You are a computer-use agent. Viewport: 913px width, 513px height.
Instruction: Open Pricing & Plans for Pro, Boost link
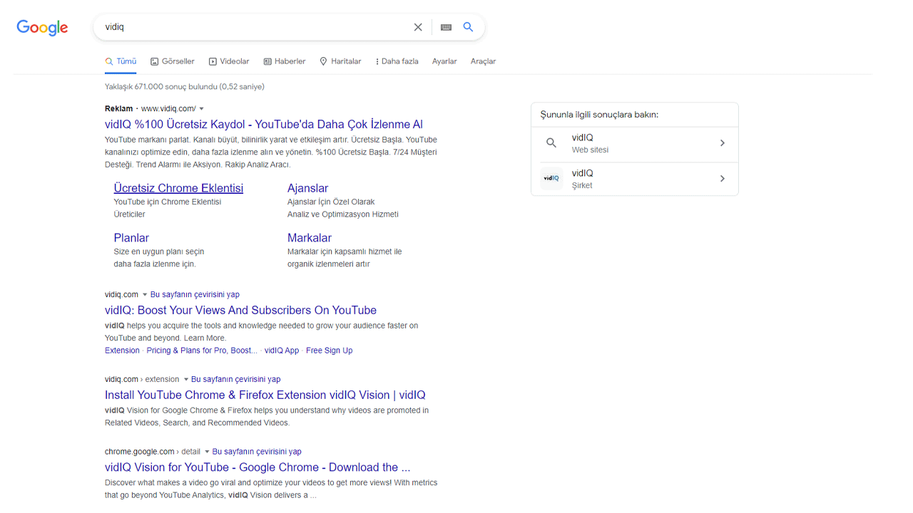(x=202, y=351)
